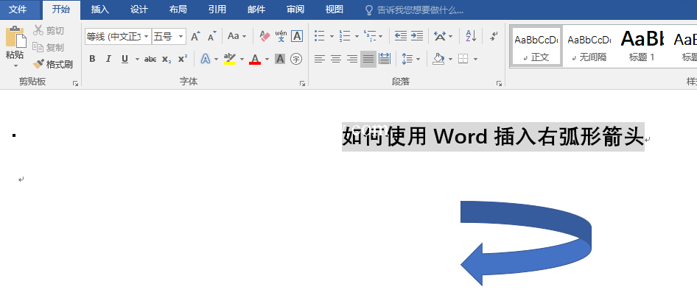Apply distributed alignment
The width and height of the screenshot is (697, 298).
pos(385,59)
